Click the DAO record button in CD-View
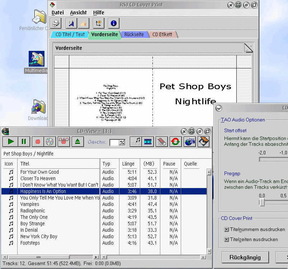288x269 pixels. [x=64, y=141]
